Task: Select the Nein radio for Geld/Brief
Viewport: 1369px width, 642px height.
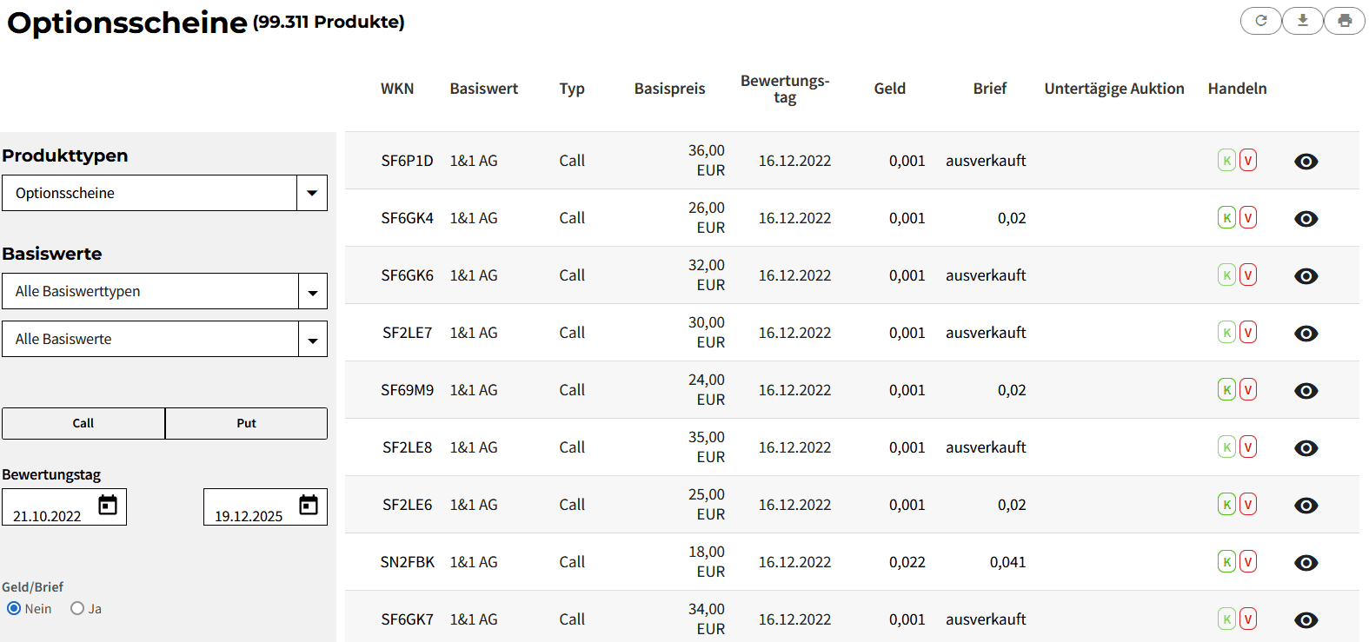Action: pyautogui.click(x=14, y=609)
